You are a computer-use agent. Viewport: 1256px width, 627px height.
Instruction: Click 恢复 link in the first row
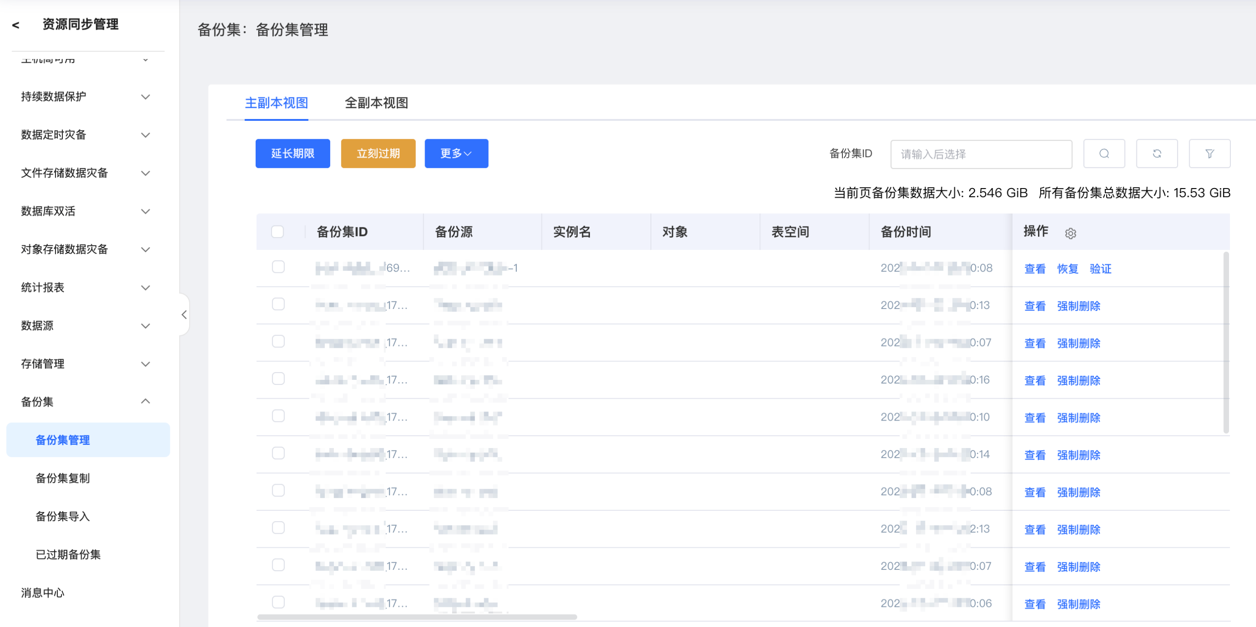pyautogui.click(x=1067, y=269)
